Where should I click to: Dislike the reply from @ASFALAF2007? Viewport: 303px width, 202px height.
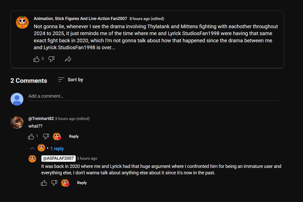click(x=54, y=183)
